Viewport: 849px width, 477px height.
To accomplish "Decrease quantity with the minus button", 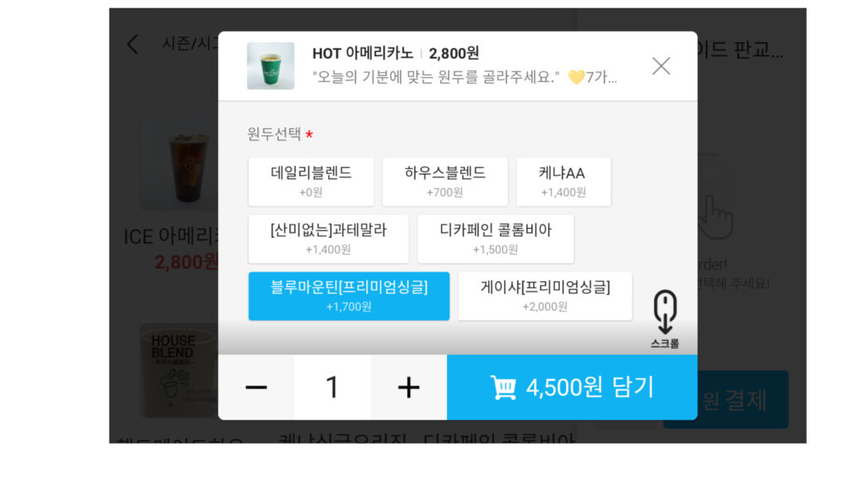I will point(256,388).
